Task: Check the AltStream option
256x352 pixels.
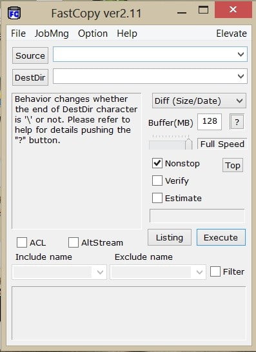Action: pyautogui.click(x=74, y=242)
